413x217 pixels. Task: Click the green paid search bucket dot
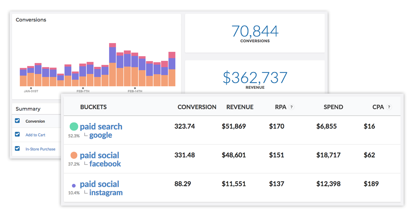(74, 126)
